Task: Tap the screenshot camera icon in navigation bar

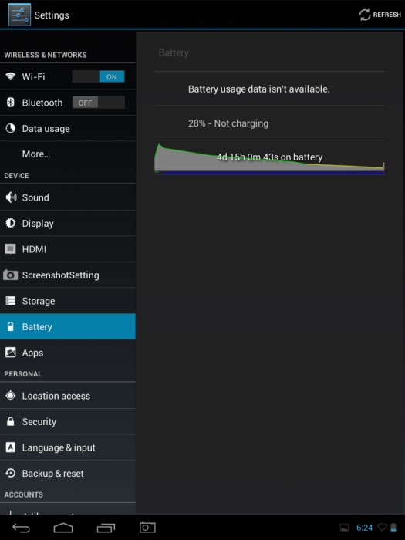Action: 147,527
